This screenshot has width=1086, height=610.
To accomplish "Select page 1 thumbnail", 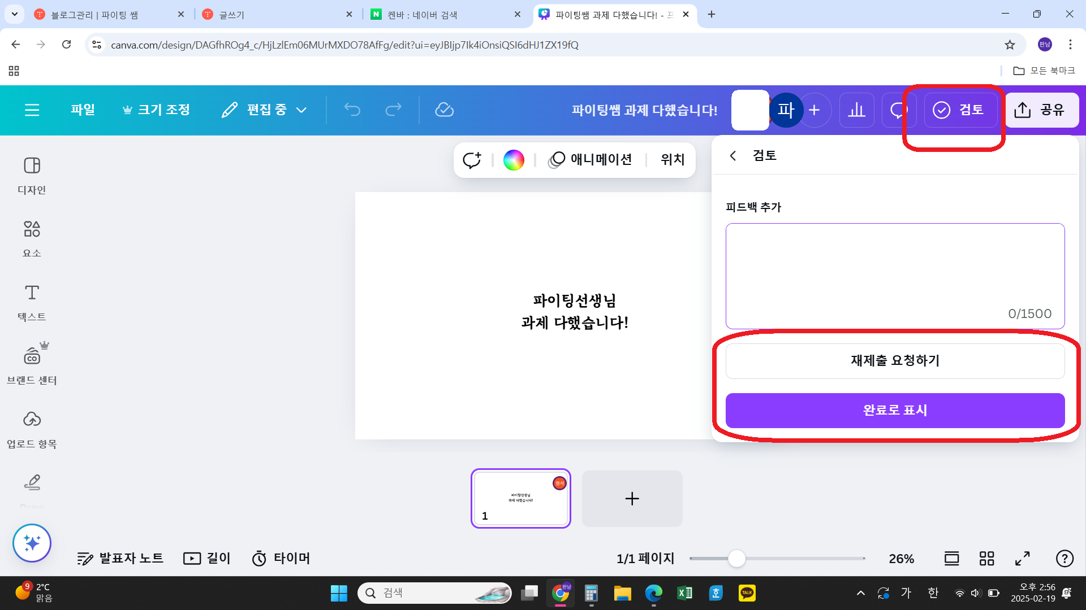I will click(x=521, y=499).
